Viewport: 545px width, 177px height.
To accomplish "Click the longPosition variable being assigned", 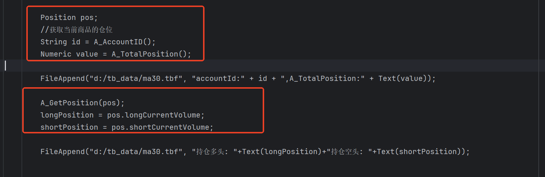I will tap(67, 115).
